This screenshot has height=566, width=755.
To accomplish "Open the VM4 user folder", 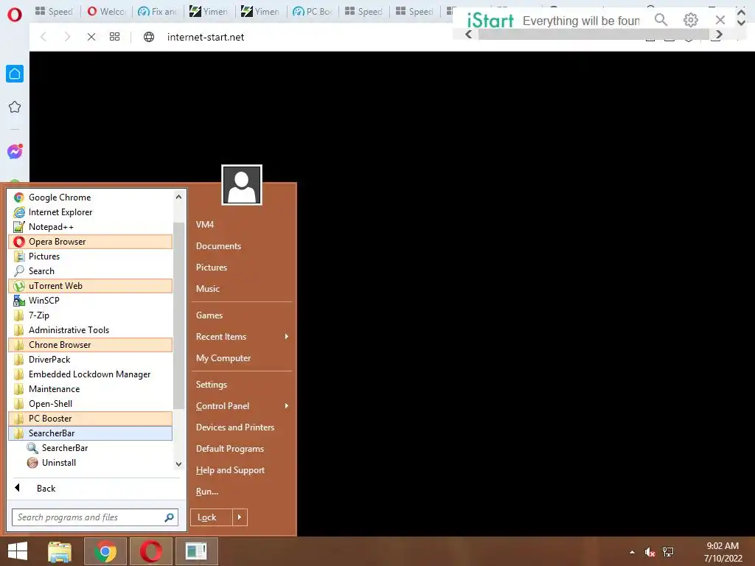I will [205, 225].
